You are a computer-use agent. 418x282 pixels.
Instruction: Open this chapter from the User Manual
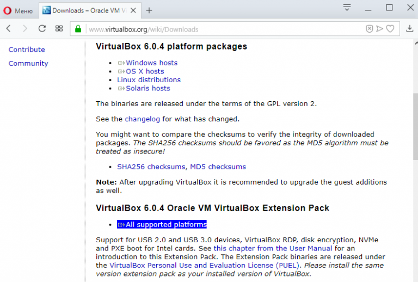(273, 248)
